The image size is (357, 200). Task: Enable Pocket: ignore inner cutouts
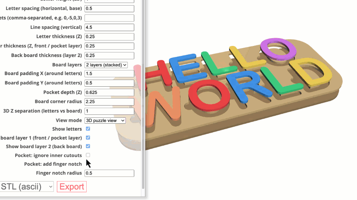pos(88,155)
